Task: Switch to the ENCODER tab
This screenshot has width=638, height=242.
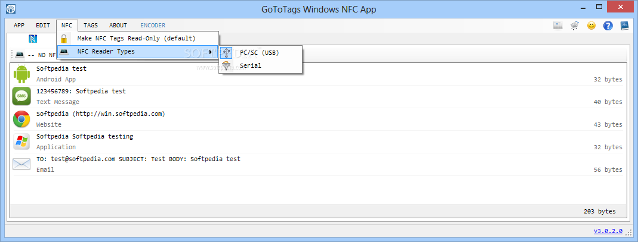Action: coord(153,25)
